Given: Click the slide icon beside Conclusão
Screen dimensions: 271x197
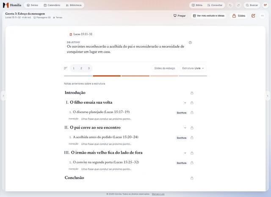Looking at the screenshot, I should pos(192,178).
